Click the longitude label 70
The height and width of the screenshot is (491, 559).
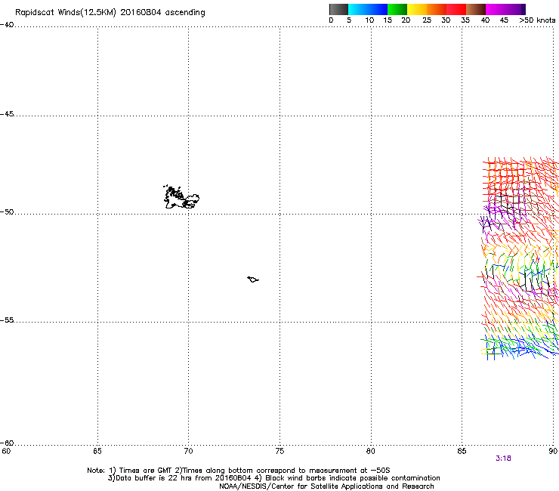point(189,451)
